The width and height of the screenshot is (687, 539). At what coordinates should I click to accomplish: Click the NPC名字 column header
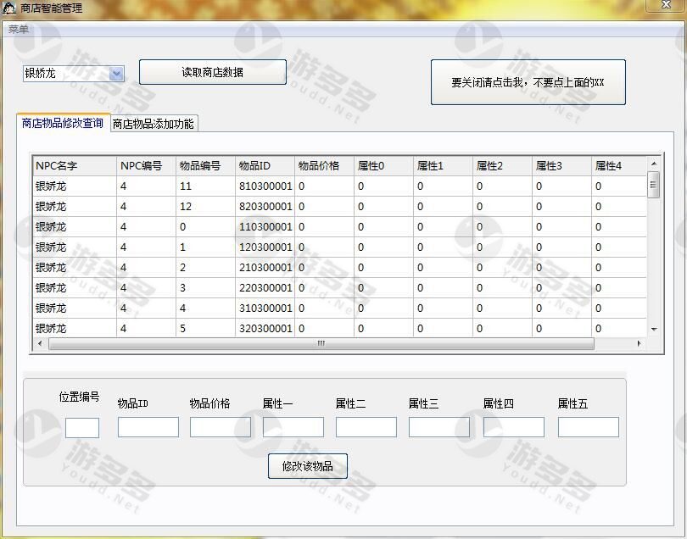[74, 166]
